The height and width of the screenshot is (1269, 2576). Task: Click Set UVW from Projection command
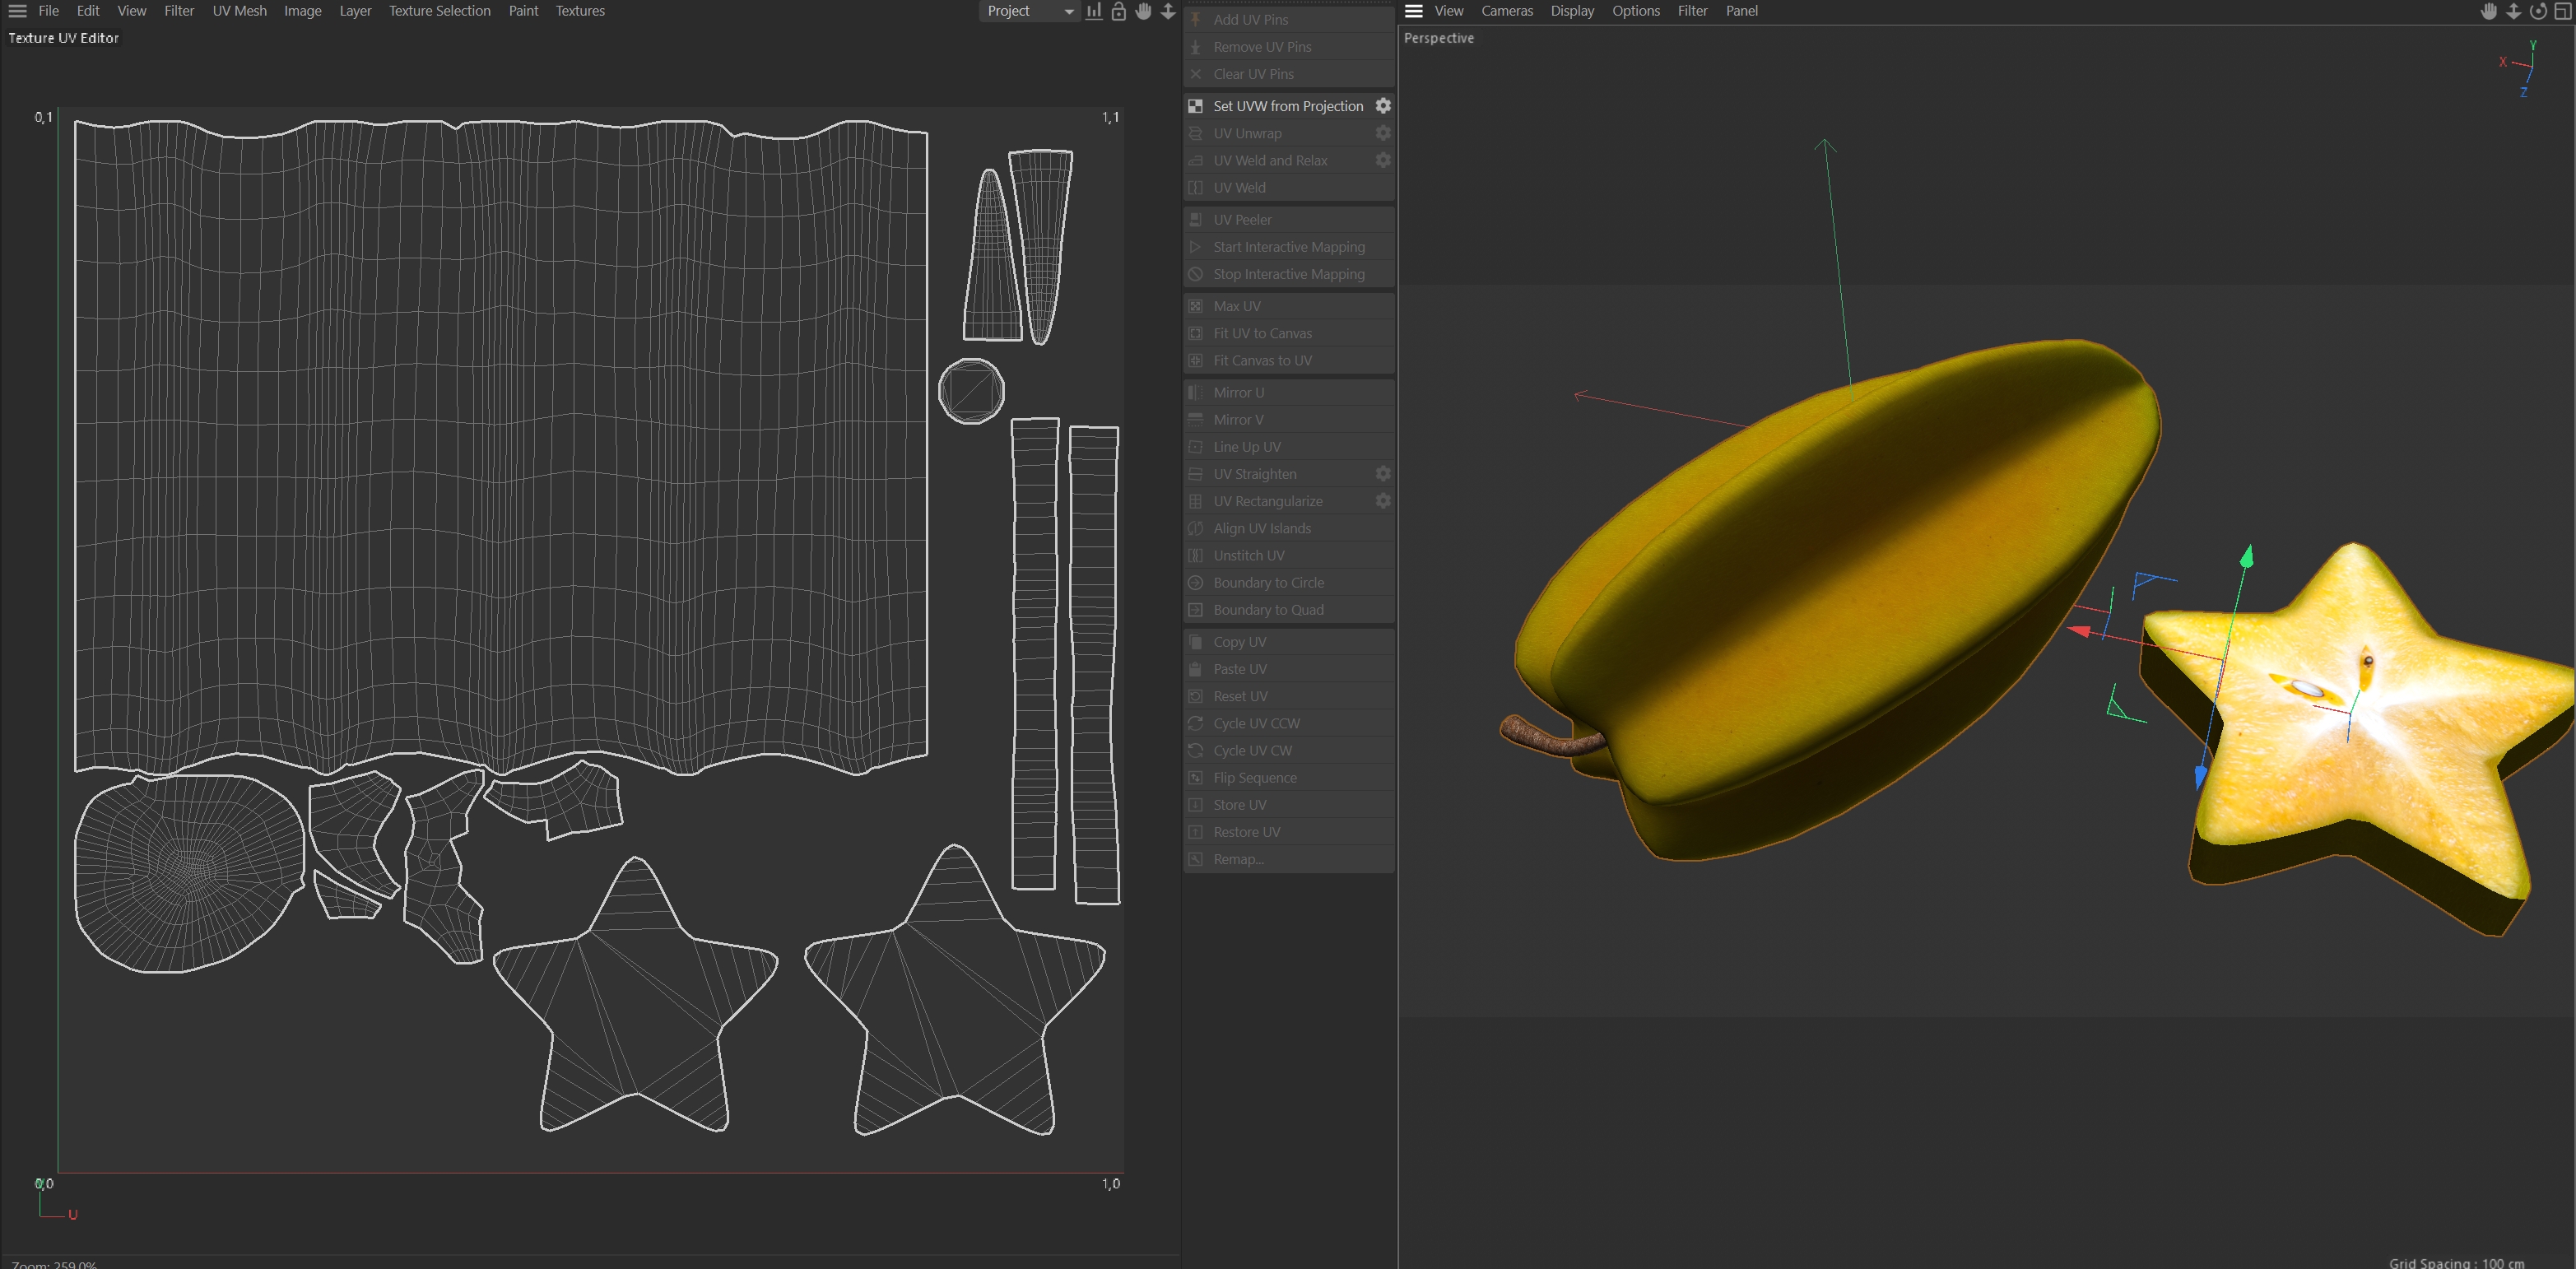point(1287,106)
